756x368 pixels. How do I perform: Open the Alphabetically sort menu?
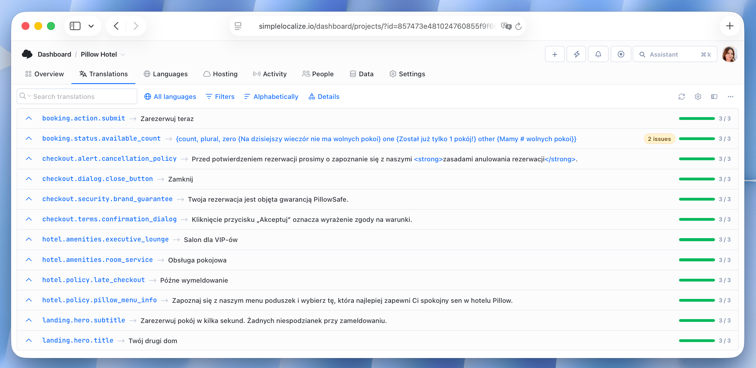[x=271, y=97]
